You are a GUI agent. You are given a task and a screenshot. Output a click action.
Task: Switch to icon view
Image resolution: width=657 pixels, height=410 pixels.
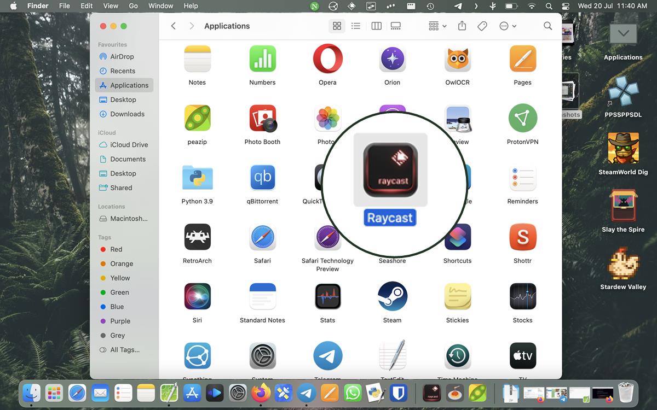337,26
